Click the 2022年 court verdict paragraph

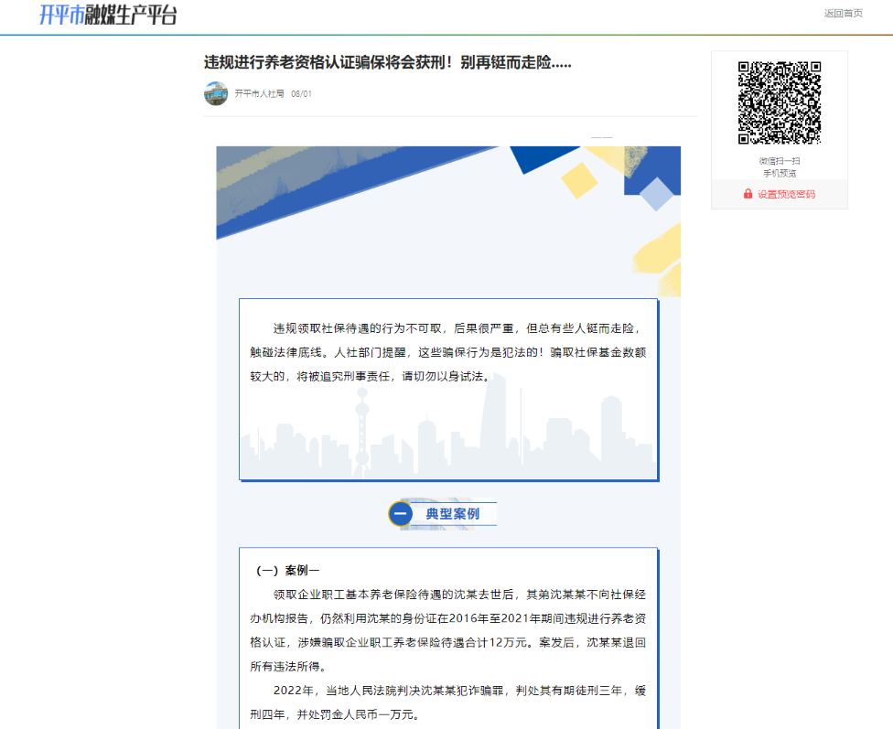(x=448, y=702)
